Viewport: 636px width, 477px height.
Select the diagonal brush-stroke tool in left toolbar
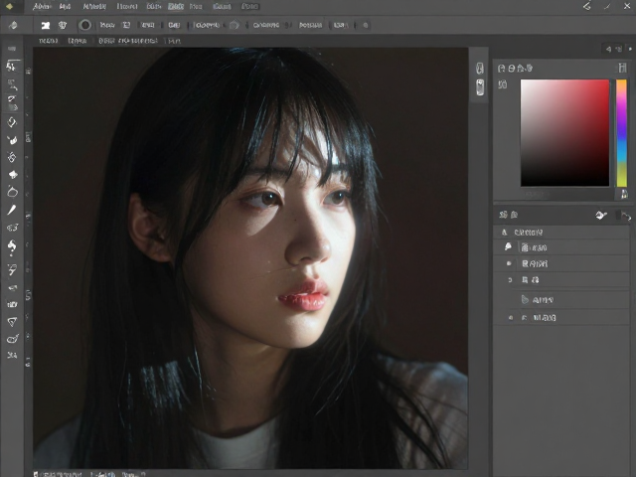pos(12,210)
